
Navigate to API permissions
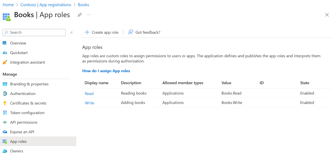tap(23, 122)
